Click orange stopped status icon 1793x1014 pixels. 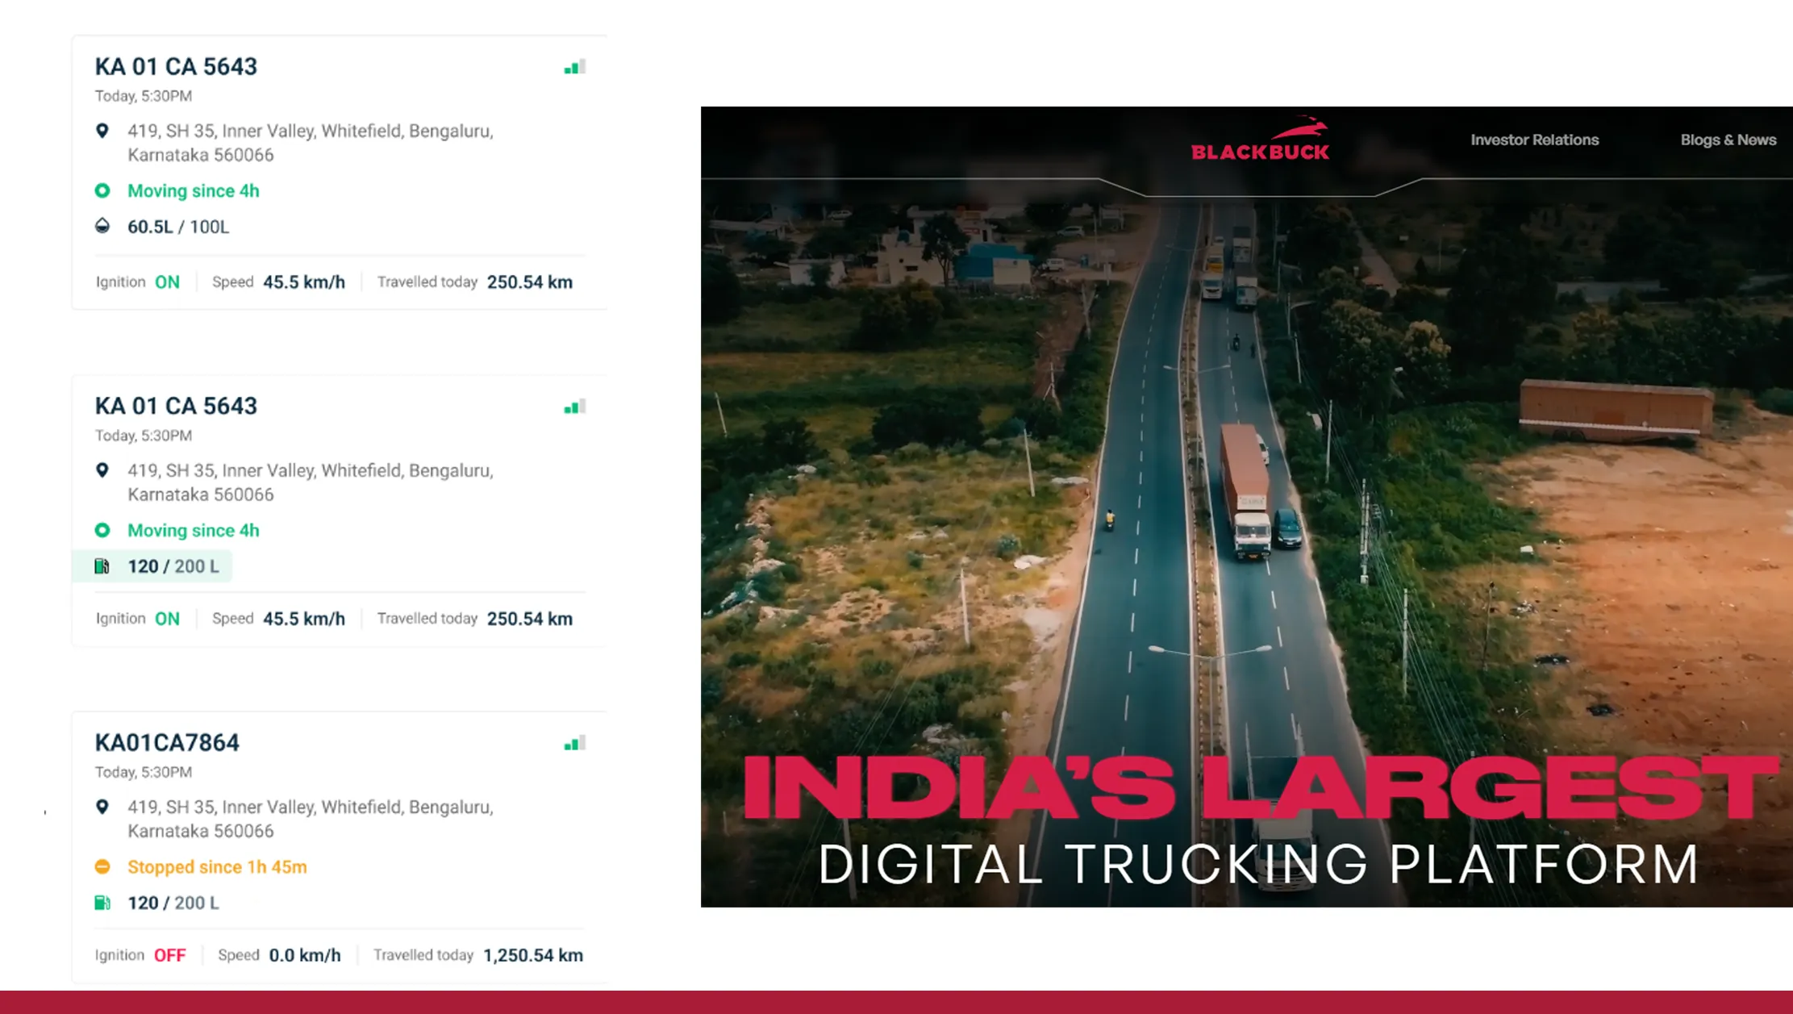(102, 867)
